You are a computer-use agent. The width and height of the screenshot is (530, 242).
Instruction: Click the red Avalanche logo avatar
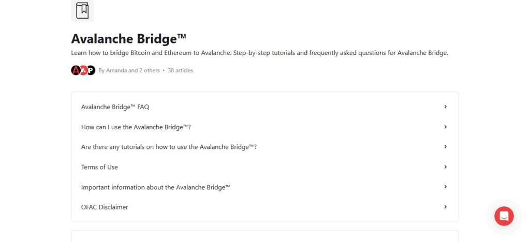[83, 70]
